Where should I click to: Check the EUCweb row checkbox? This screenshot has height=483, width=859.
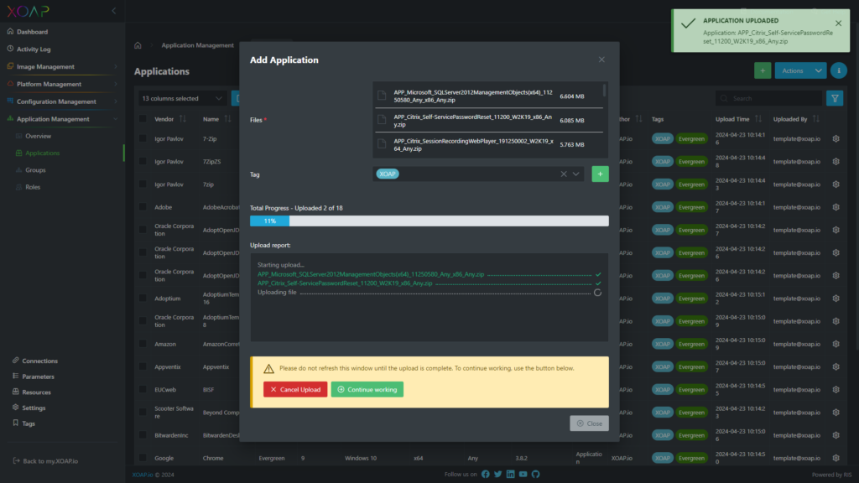click(143, 389)
